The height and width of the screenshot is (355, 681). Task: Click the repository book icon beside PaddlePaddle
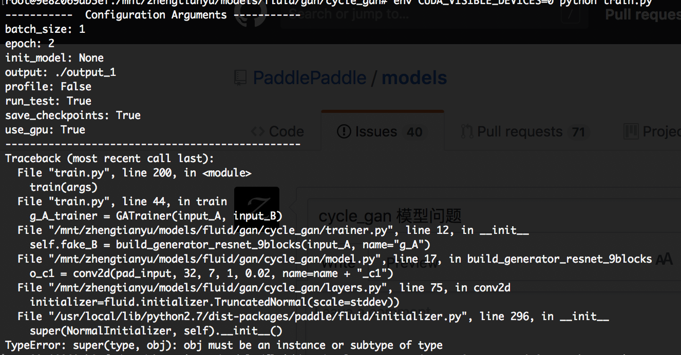pos(240,78)
